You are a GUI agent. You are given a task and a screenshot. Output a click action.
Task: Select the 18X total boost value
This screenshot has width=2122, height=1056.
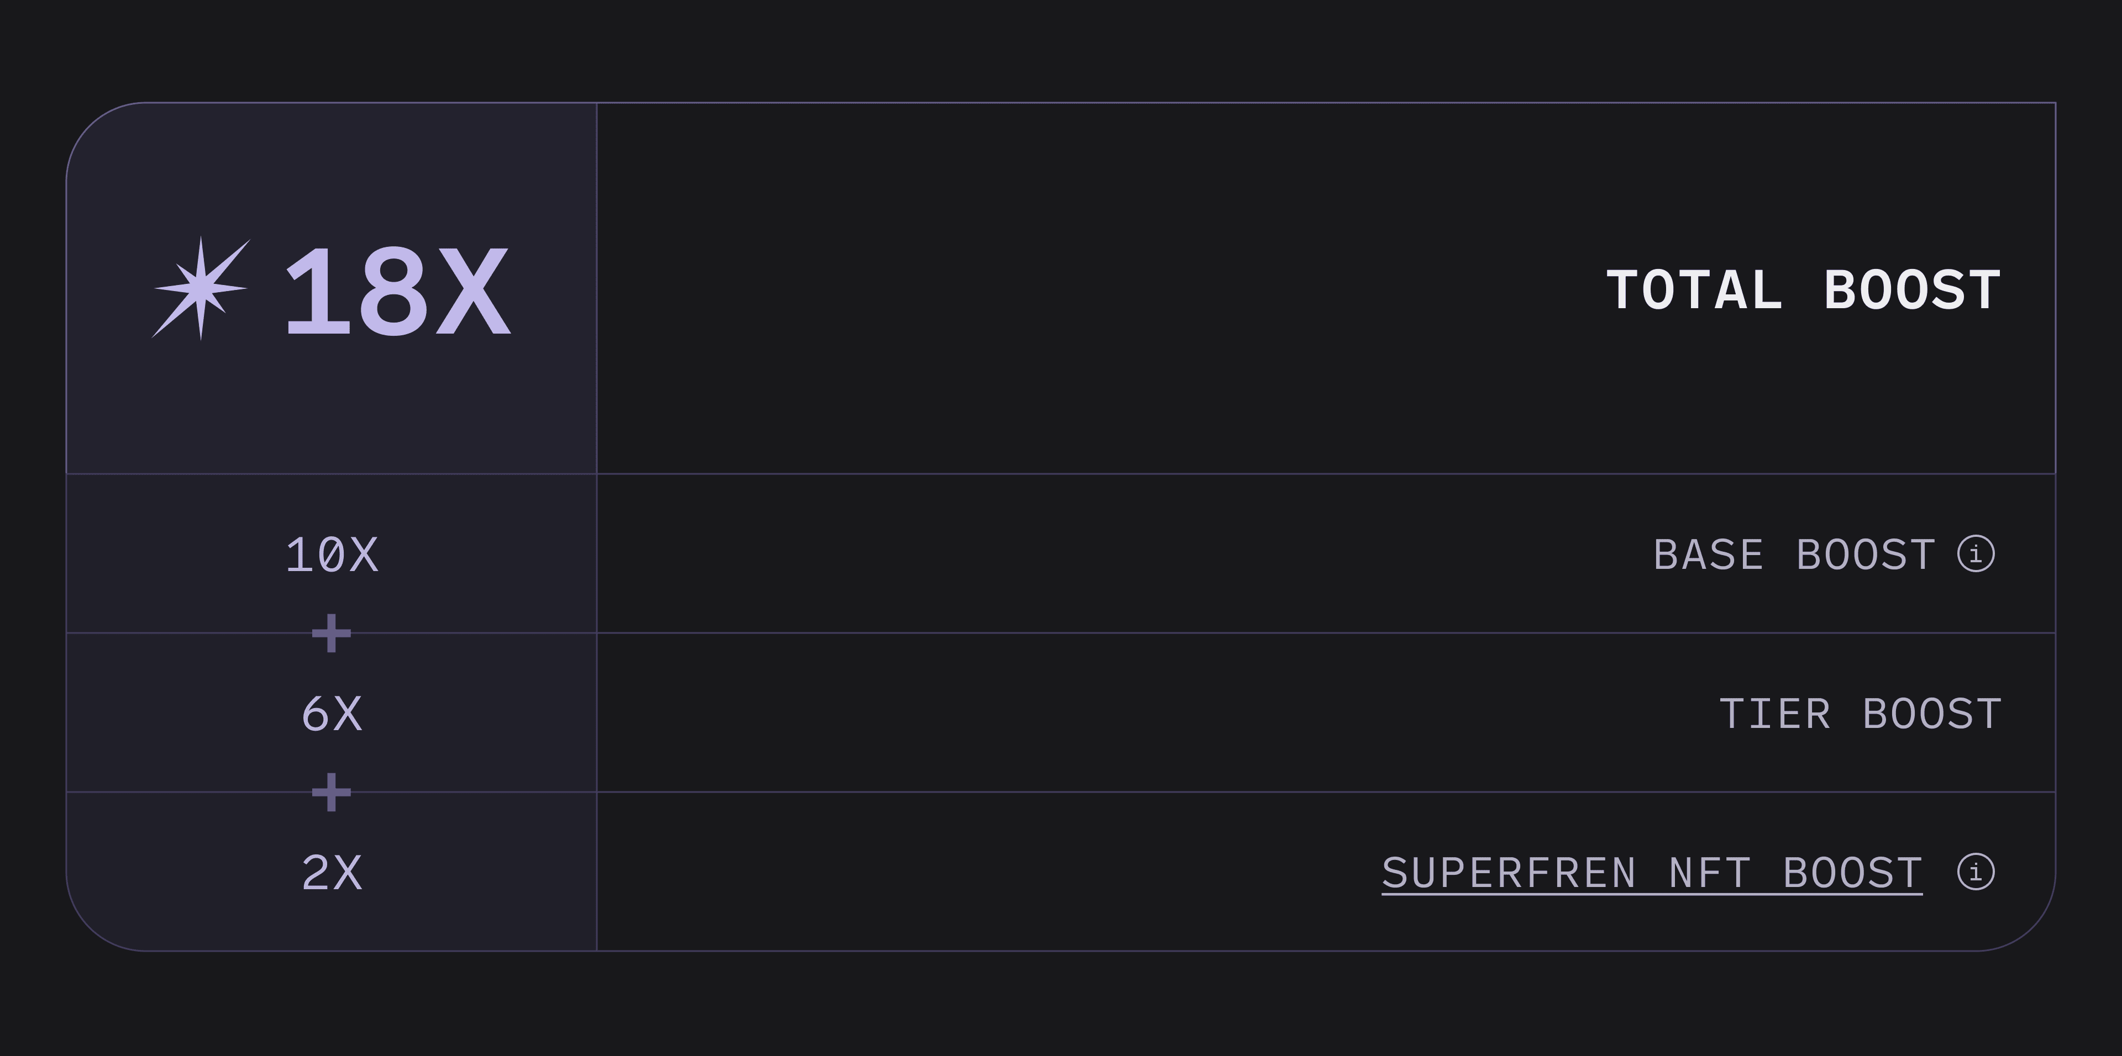(x=397, y=291)
